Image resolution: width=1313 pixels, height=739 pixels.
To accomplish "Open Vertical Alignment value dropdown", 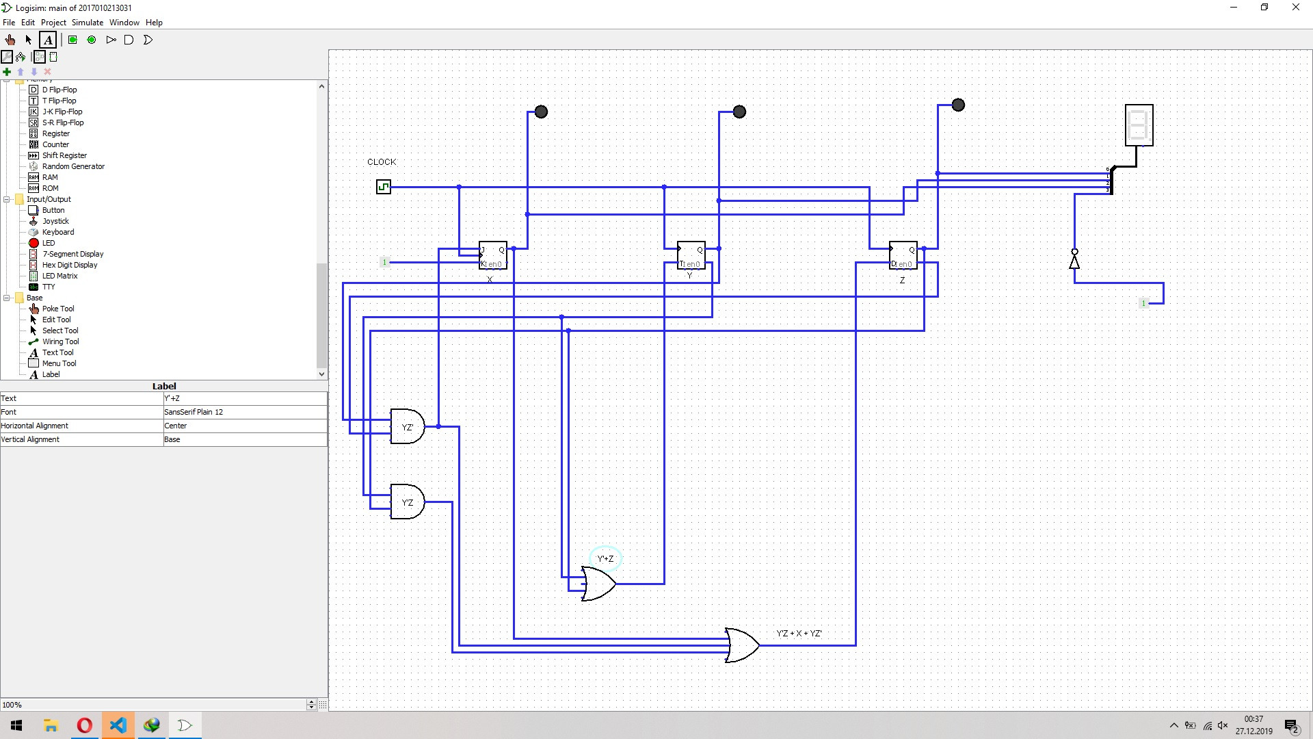I will pyautogui.click(x=245, y=439).
